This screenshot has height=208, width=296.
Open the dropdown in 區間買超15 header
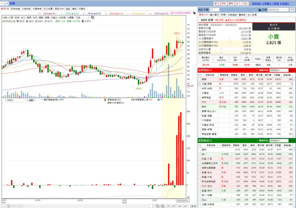279,70
